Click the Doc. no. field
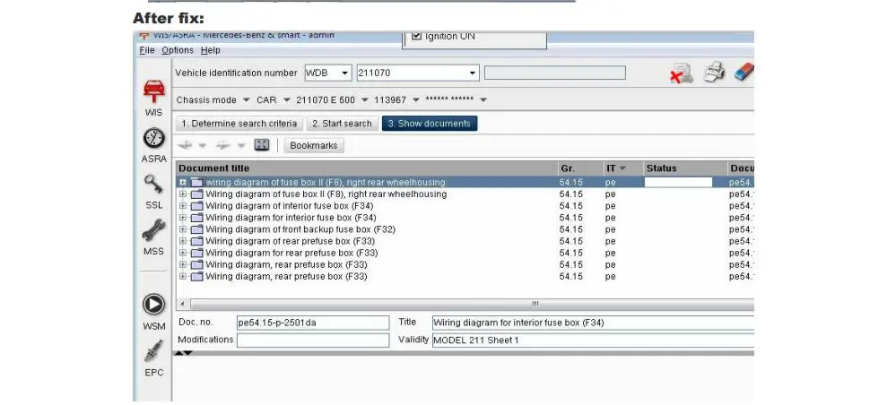The image size is (887, 405). coord(313,323)
